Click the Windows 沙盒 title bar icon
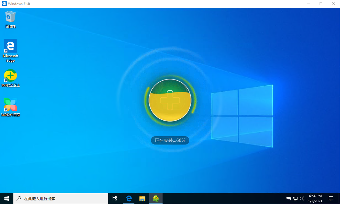 point(4,4)
